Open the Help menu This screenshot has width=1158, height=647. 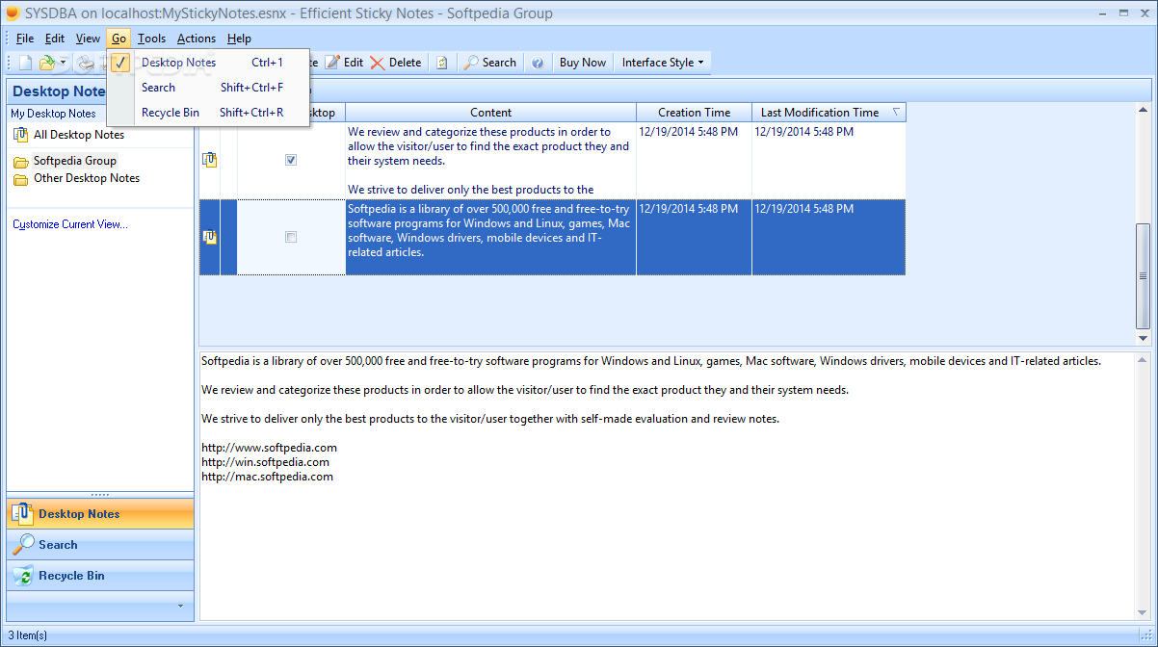click(239, 39)
